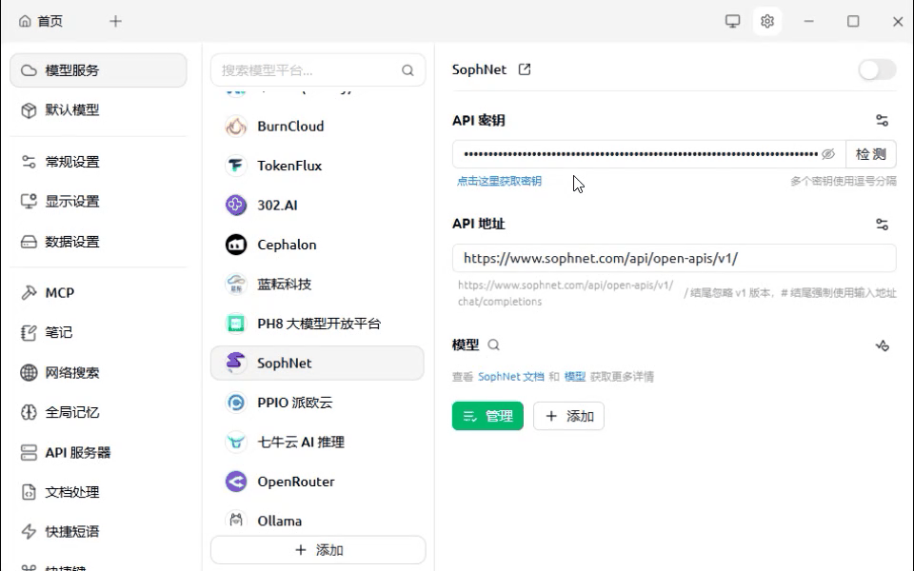Screen dimensions: 914x571
Task: Open the 首页 tab
Action: (x=41, y=21)
